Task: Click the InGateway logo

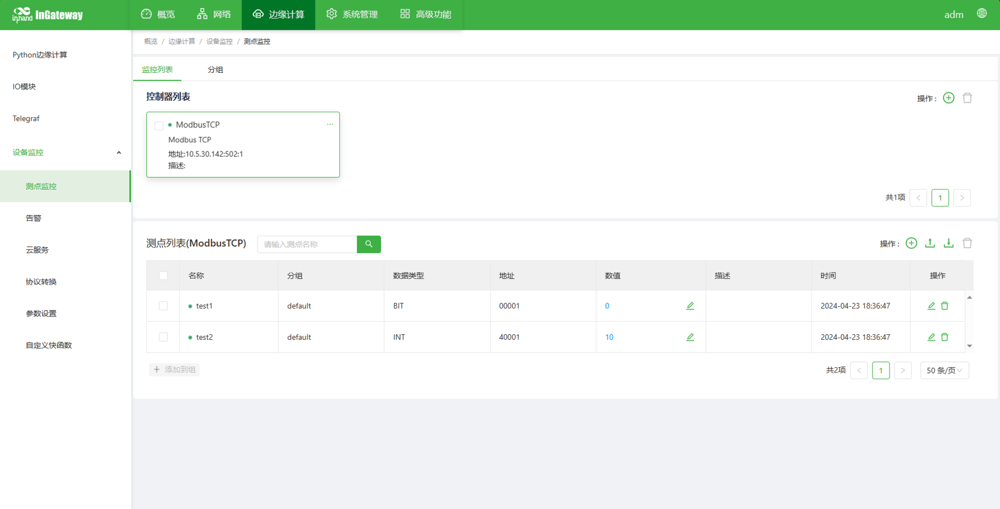Action: click(48, 15)
